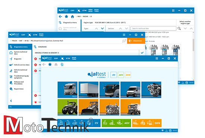Image resolution: width=205 pixels, height=138 pixels.
Task: Click the favorites star in front window
Action: click(50, 64)
